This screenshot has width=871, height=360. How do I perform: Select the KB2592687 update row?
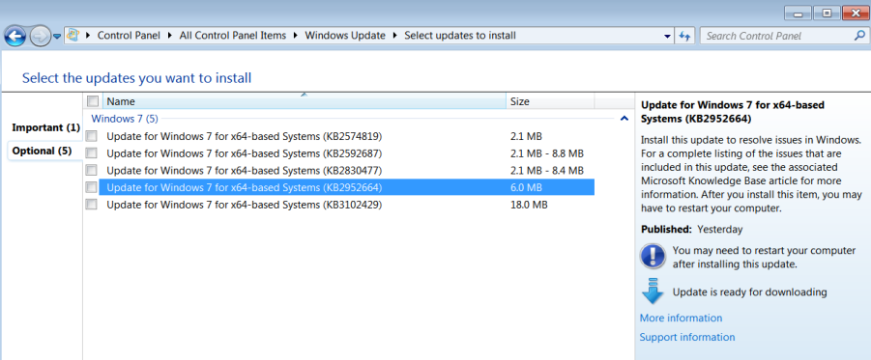coord(347,153)
